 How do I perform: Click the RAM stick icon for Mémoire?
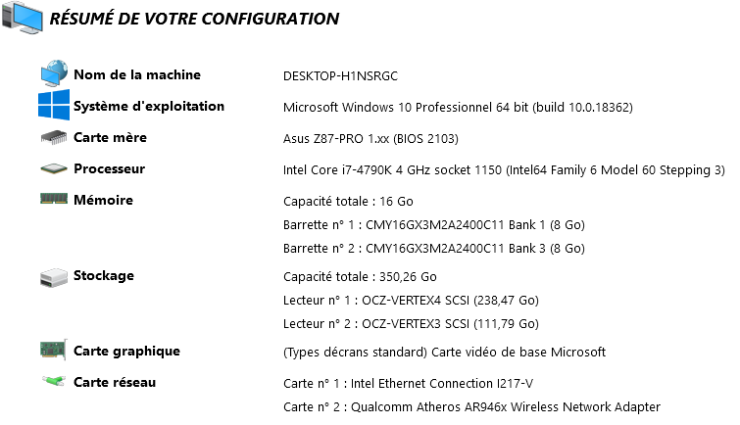click(x=53, y=199)
